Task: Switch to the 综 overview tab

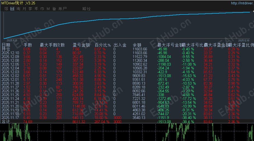Action: pos(6,9)
